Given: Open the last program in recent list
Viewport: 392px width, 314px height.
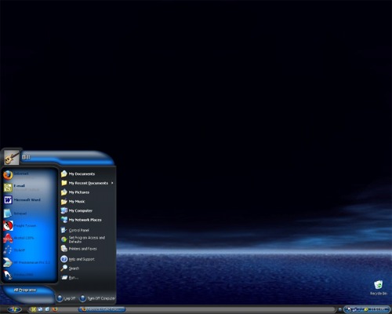Looking at the screenshot, I should click(29, 275).
